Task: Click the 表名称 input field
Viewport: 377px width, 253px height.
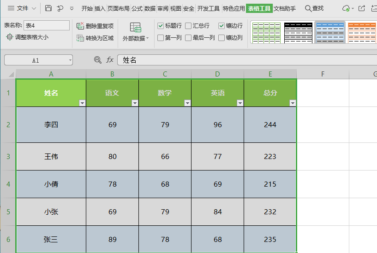Action: (x=46, y=26)
